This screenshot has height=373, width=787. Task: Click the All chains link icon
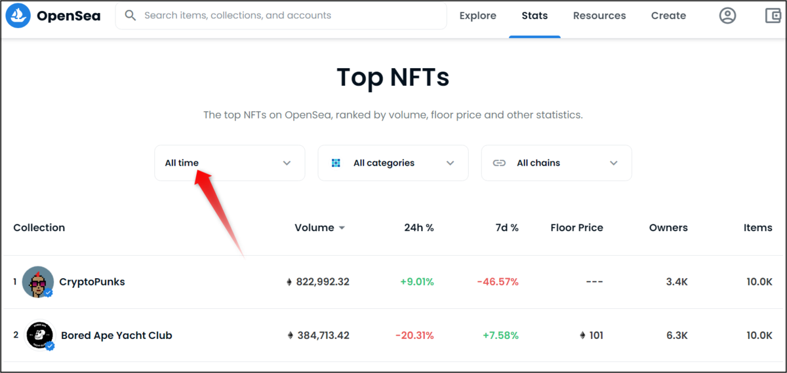[x=499, y=163]
